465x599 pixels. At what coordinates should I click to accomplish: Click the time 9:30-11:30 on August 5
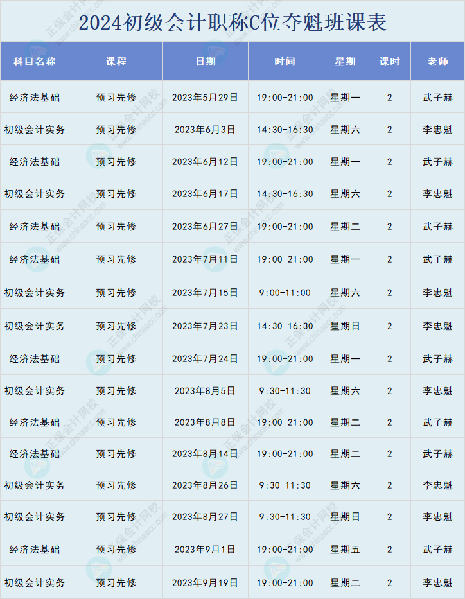(x=285, y=391)
